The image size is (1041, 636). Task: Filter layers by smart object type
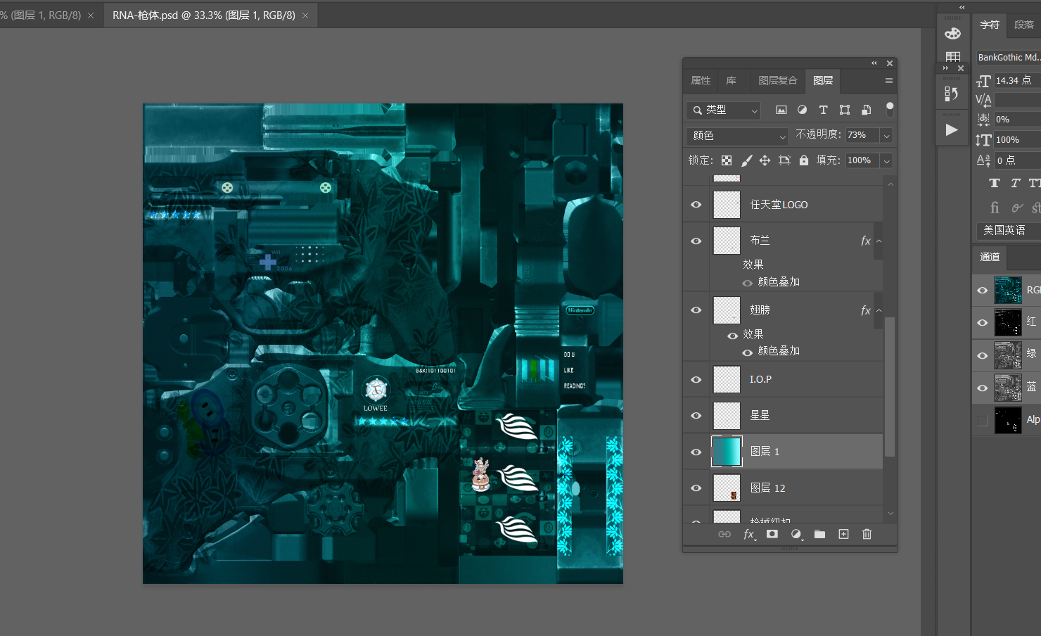866,110
